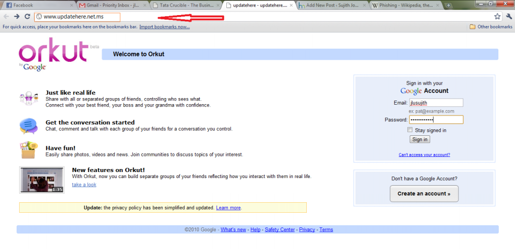Click the Have fun! heading
Screen dimensions: 515x249
point(61,148)
